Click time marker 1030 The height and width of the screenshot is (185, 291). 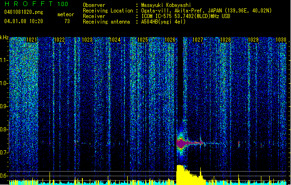pos(281,40)
